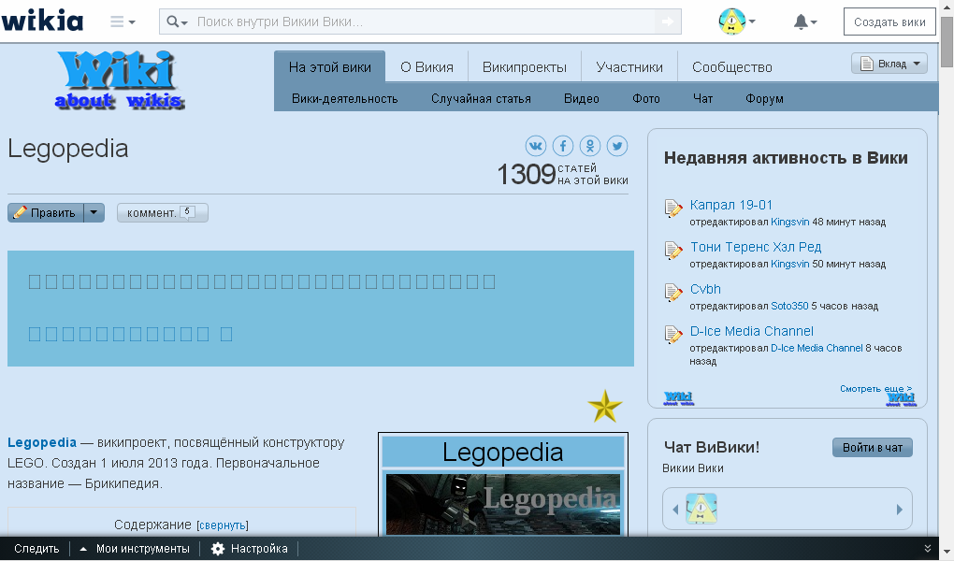This screenshot has height=561, width=954.
Task: Click edit icon beside D-Ice Media Channel
Action: (x=672, y=334)
